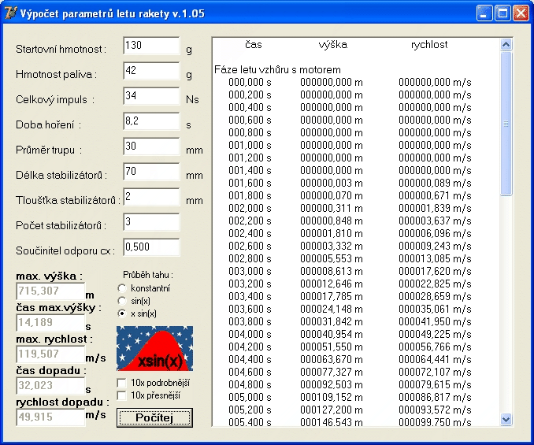Focus the Průměr trupu field

[151, 147]
